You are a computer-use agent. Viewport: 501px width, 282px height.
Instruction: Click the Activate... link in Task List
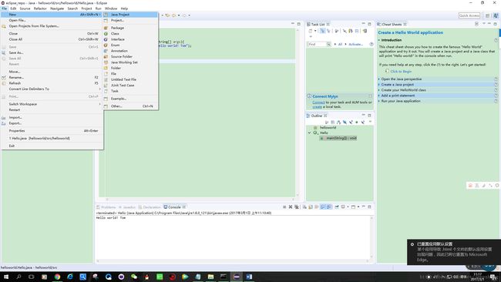pos(355,45)
